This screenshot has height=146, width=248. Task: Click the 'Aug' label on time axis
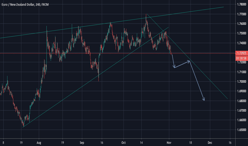point(39,143)
